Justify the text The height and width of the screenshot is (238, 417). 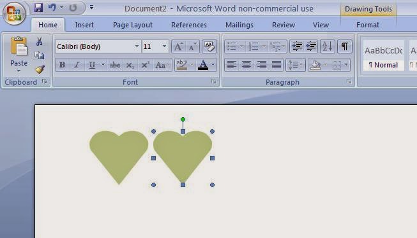[277, 65]
